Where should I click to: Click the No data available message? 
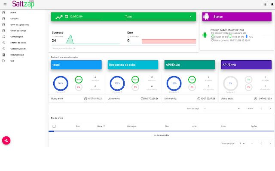pyautogui.click(x=161, y=135)
